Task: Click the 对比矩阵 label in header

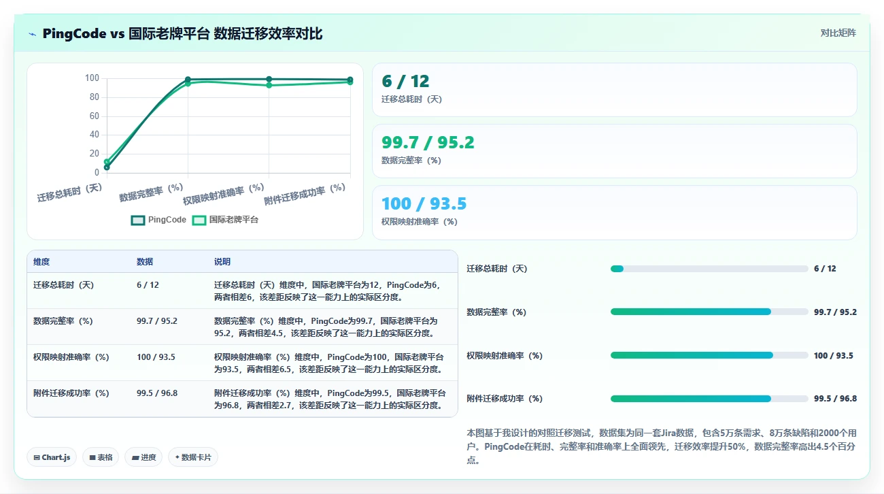Action: point(838,33)
